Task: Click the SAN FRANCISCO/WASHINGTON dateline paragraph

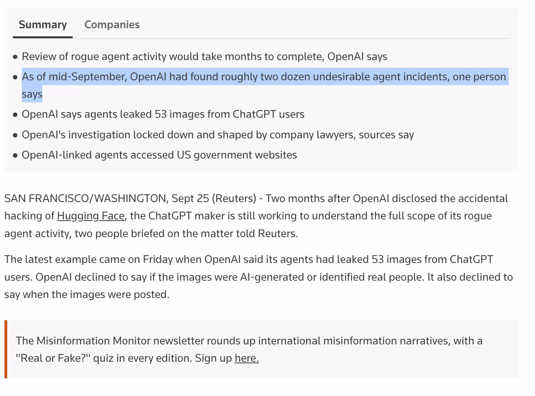Action: (256, 216)
